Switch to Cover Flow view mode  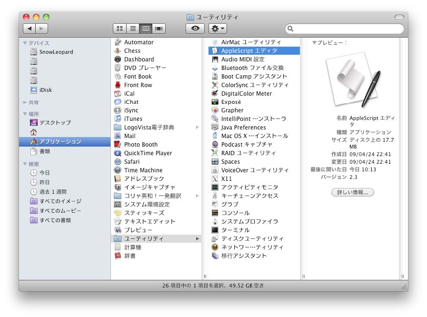pyautogui.click(x=159, y=29)
